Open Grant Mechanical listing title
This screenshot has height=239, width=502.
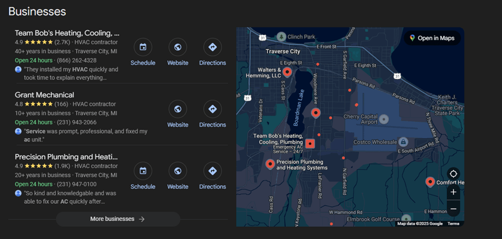(x=44, y=95)
